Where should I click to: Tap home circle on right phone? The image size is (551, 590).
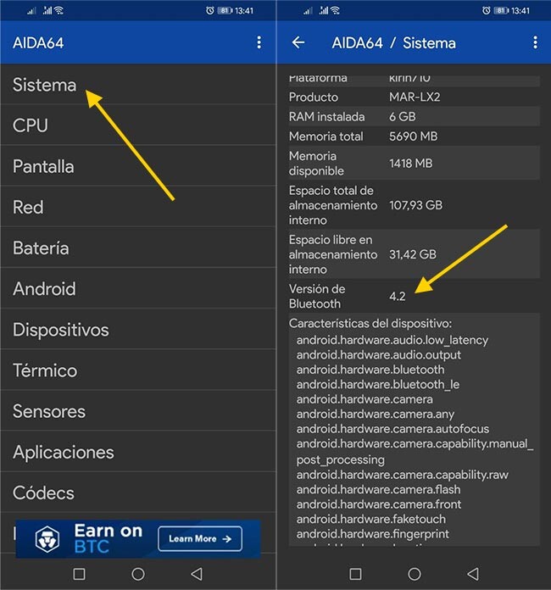point(415,574)
